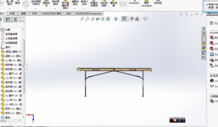Viewport: 218px width, 127px height.
Task: Click the Hide/Show Items eye icon
Action: (124, 18)
